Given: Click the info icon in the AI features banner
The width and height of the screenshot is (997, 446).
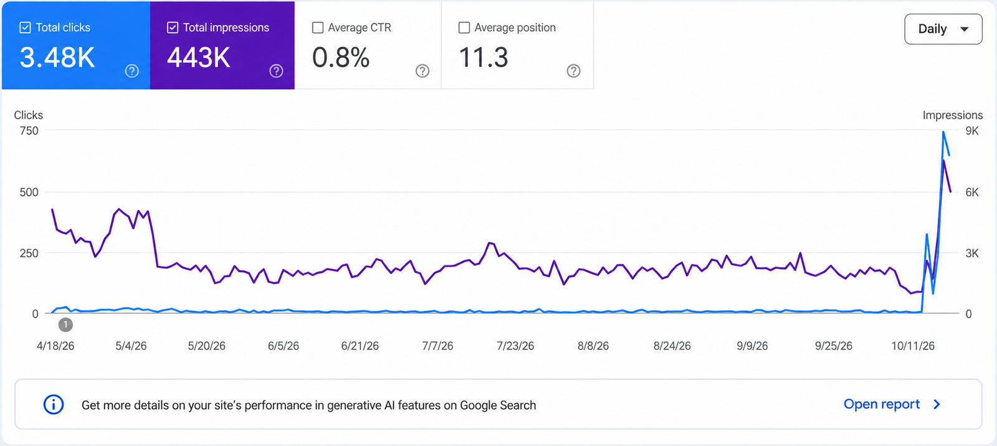Looking at the screenshot, I should click(54, 404).
